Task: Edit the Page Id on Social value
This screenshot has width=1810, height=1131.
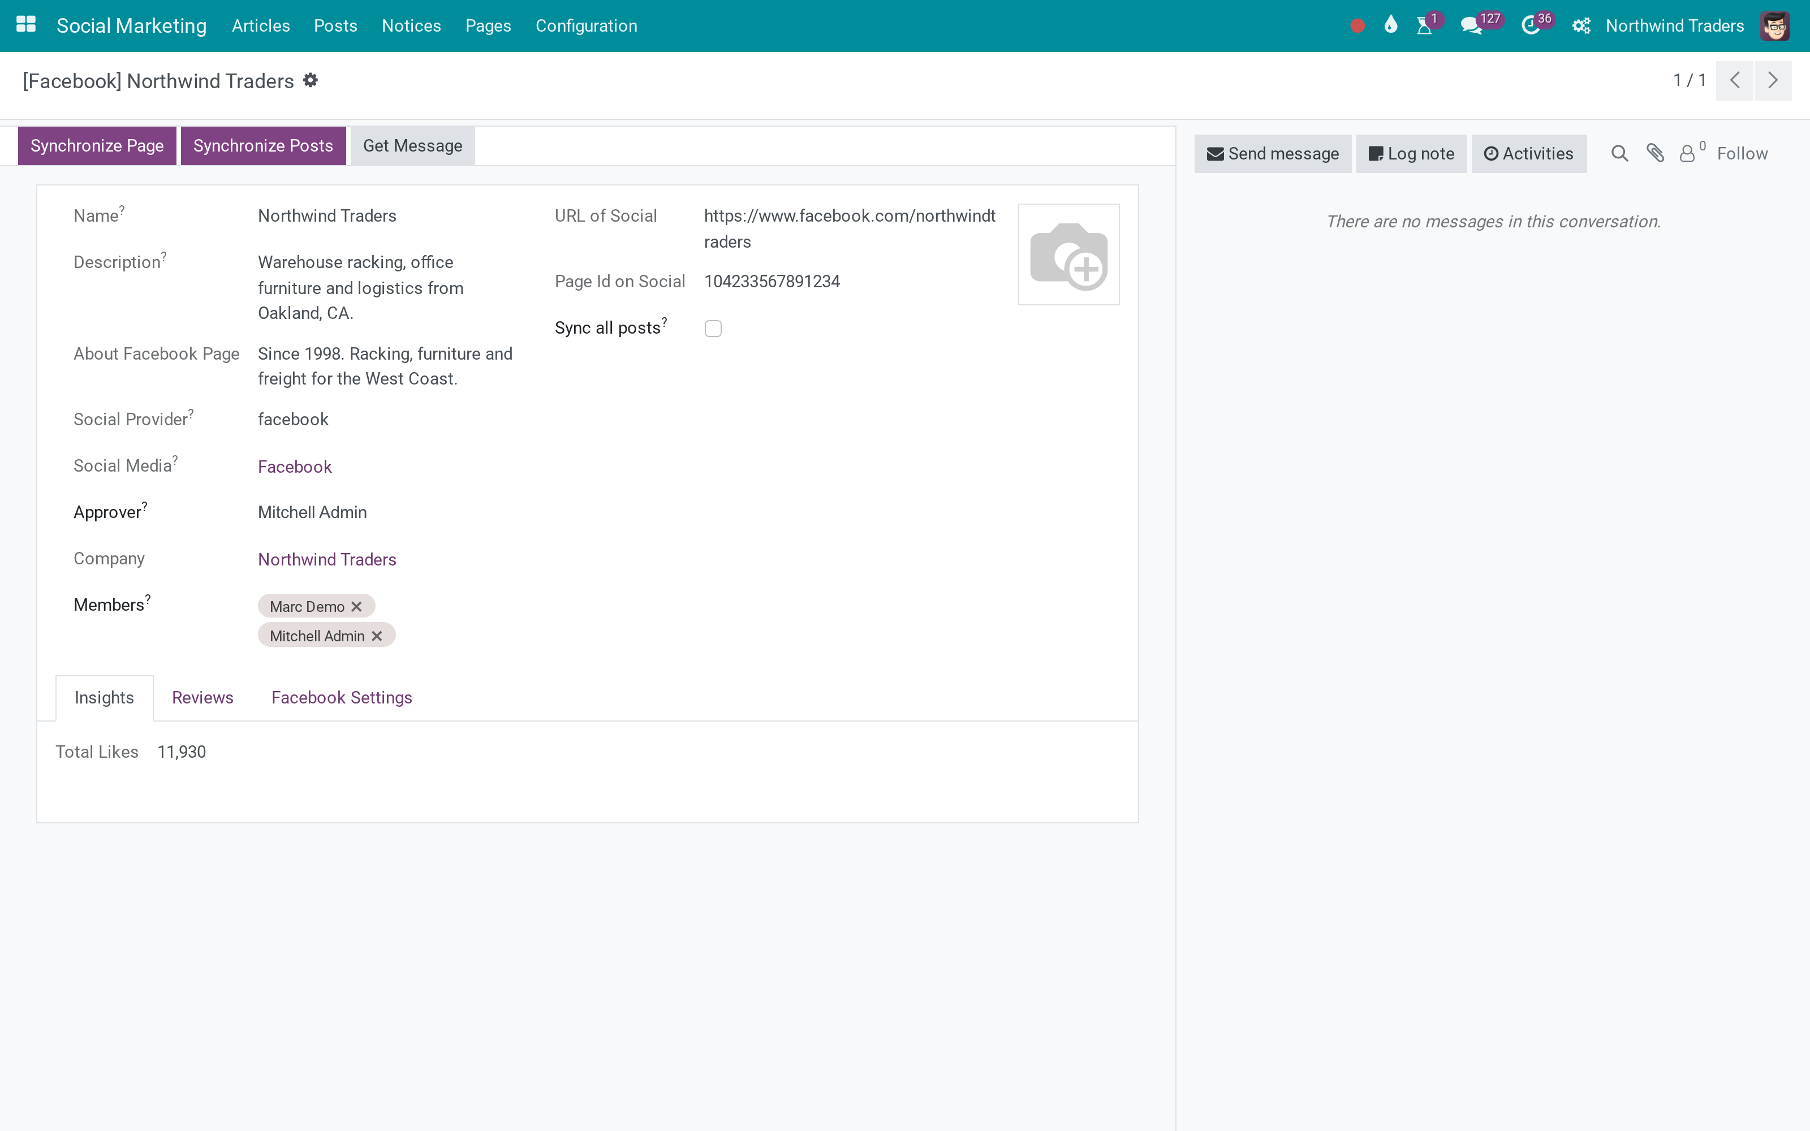Action: [x=772, y=281]
